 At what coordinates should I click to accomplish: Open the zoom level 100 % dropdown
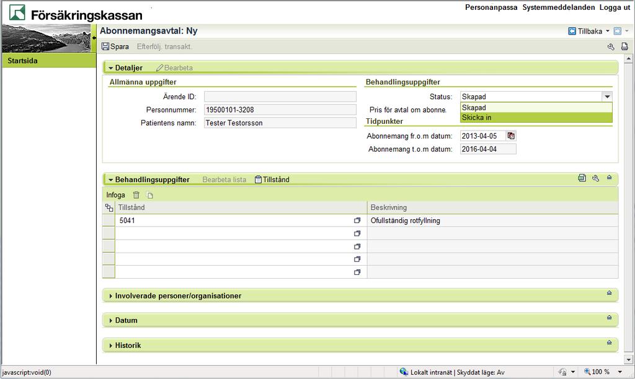coord(619,372)
